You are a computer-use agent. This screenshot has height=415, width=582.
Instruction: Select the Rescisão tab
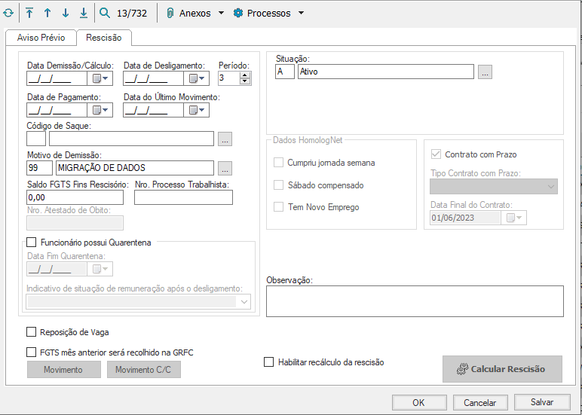[104, 38]
